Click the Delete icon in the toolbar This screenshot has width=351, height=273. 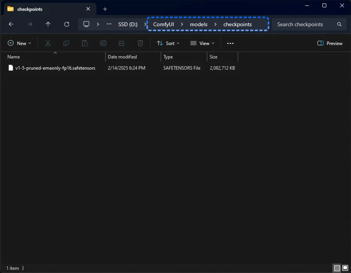140,43
